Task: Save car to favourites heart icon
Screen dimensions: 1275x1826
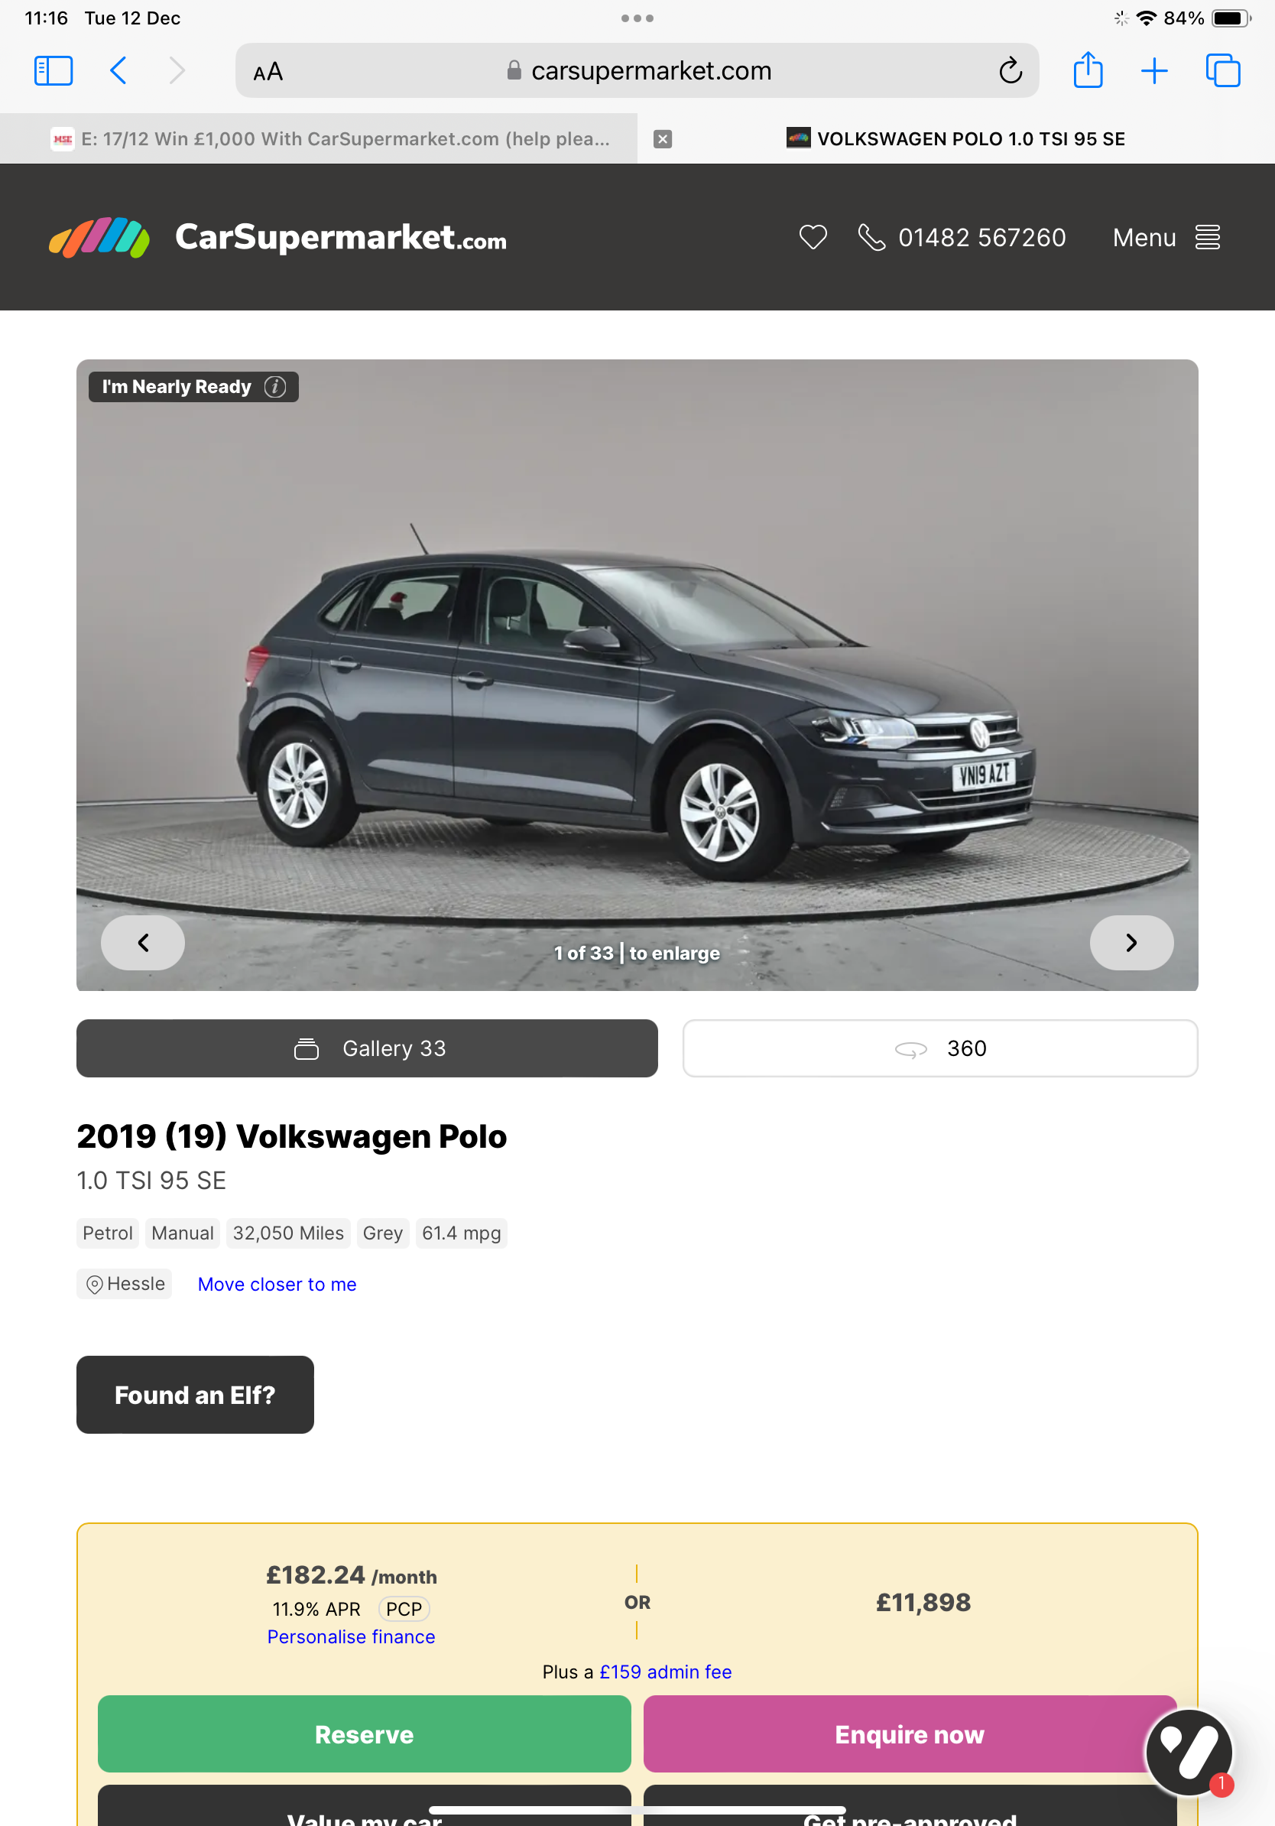Action: pyautogui.click(x=813, y=237)
